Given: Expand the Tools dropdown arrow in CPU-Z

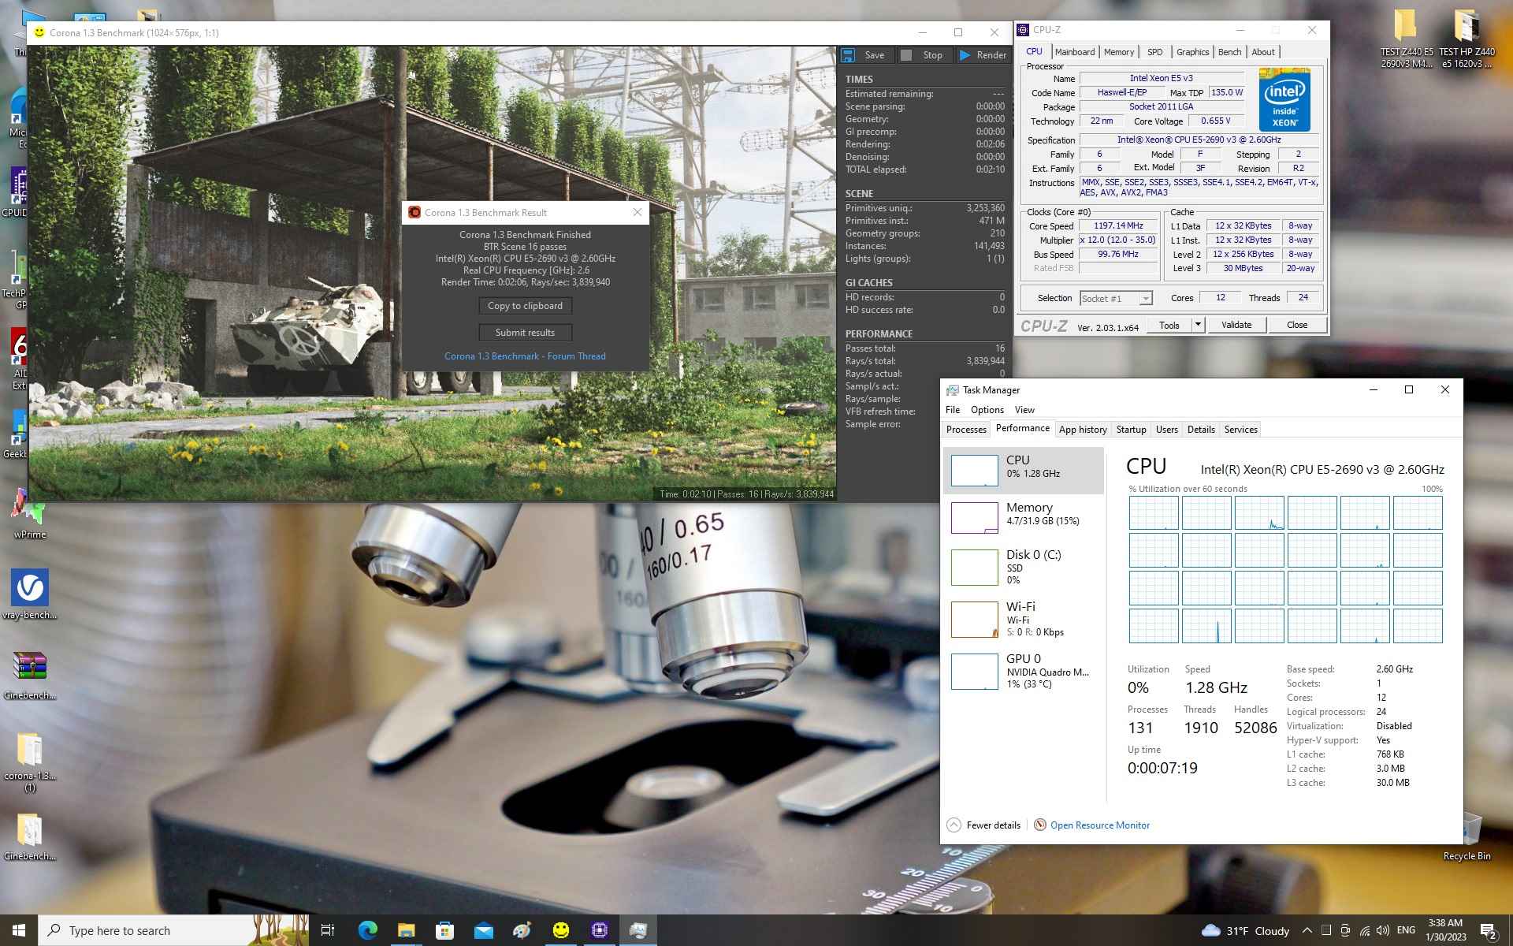Looking at the screenshot, I should click(x=1198, y=325).
